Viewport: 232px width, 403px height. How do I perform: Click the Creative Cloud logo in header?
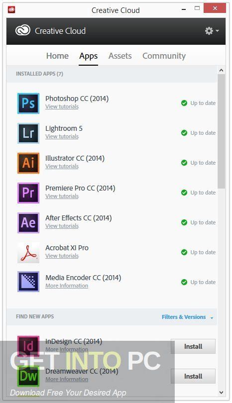point(23,30)
